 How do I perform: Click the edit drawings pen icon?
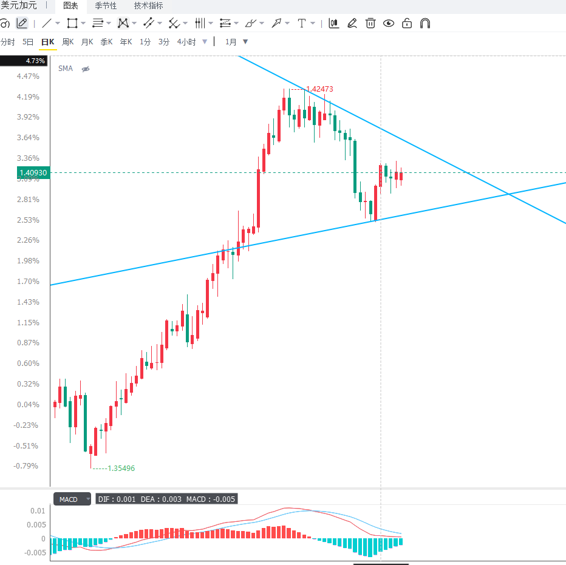point(352,24)
